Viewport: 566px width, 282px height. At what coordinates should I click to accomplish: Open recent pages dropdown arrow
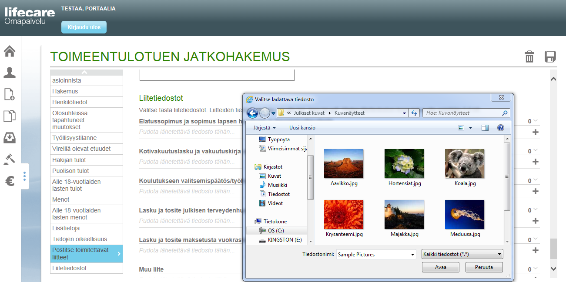click(273, 113)
